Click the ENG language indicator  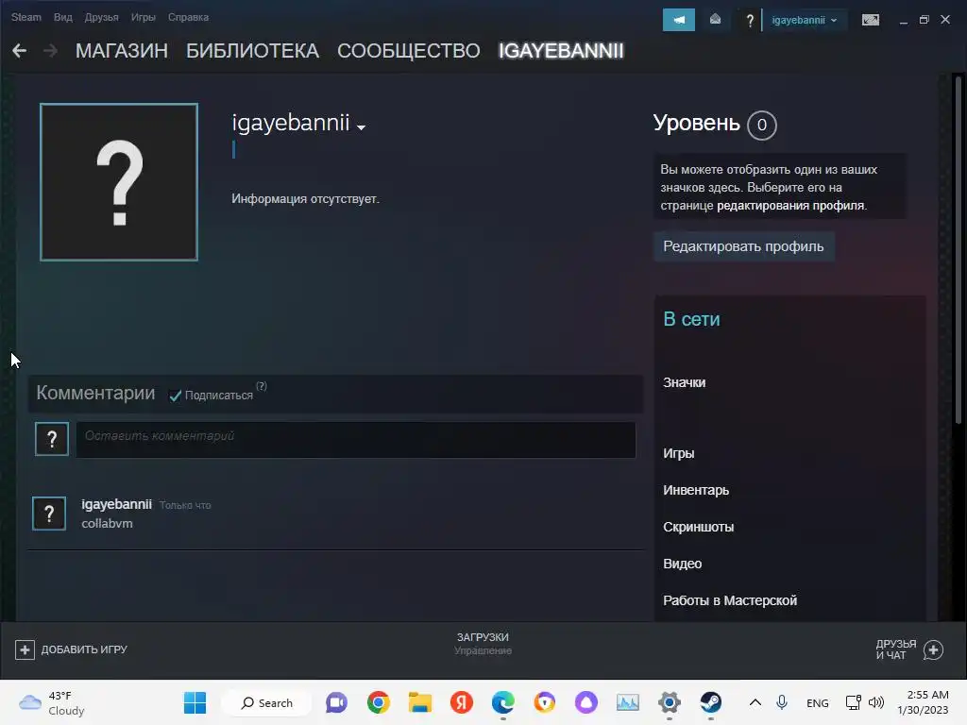pyautogui.click(x=817, y=702)
